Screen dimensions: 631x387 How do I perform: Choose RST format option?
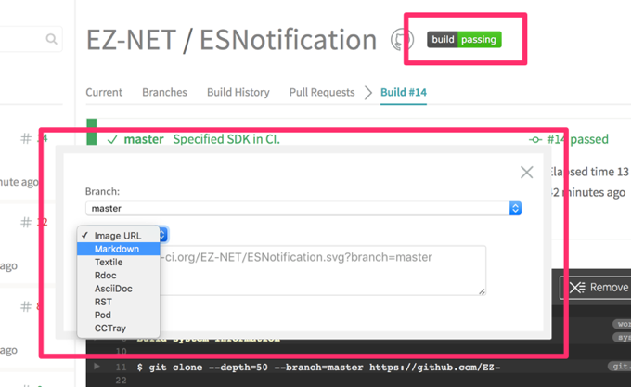[119, 302]
